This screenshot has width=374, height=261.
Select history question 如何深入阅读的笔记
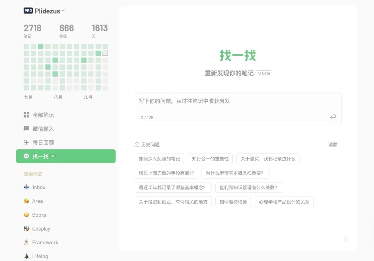pyautogui.click(x=159, y=159)
